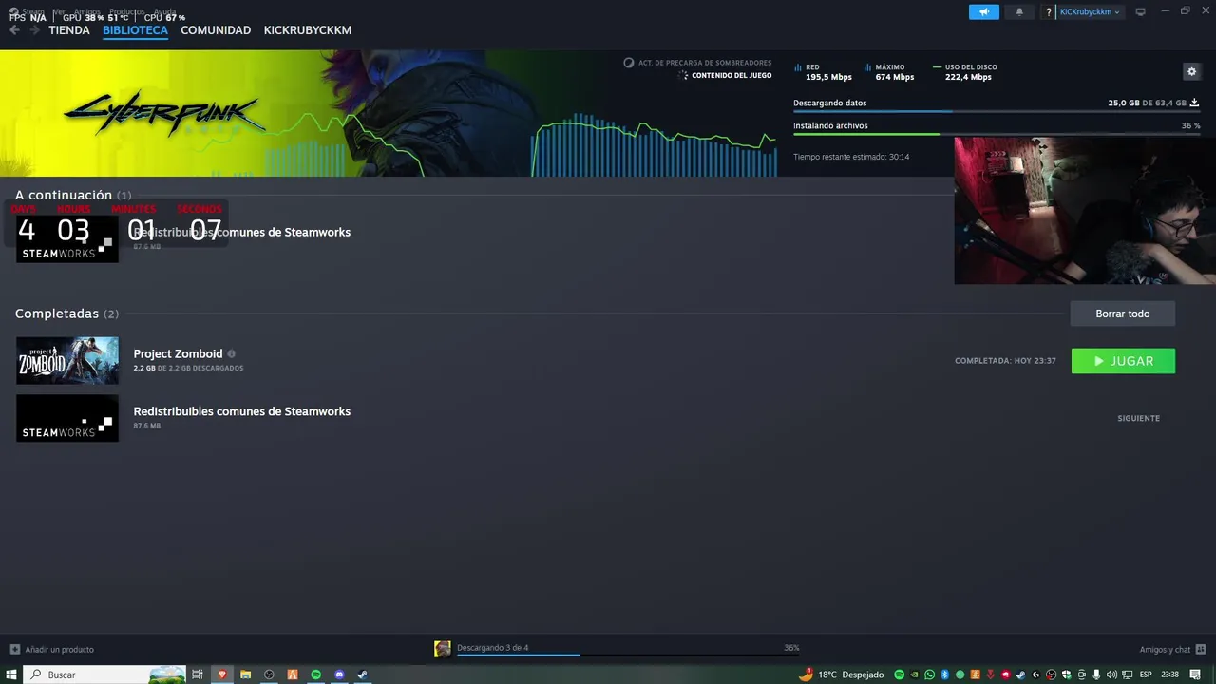Open File Explorer from taskbar
1216x684 pixels.
click(x=245, y=674)
